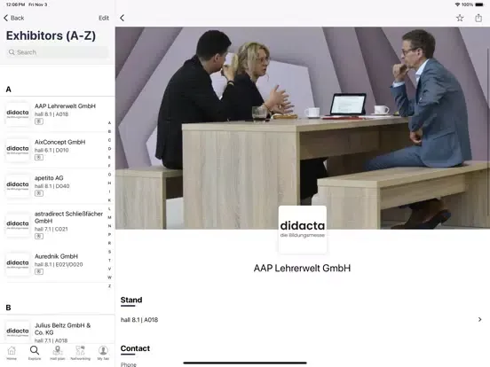Favorite AAP Lehrerwelt with star icon

[460, 18]
